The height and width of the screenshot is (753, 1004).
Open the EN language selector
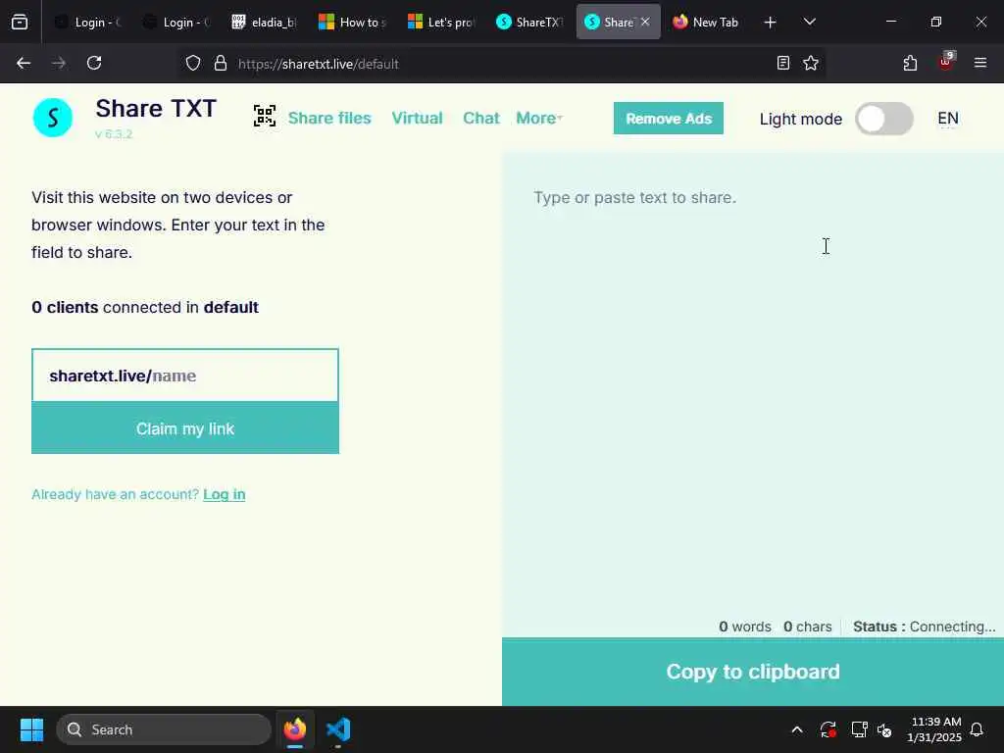pyautogui.click(x=948, y=119)
